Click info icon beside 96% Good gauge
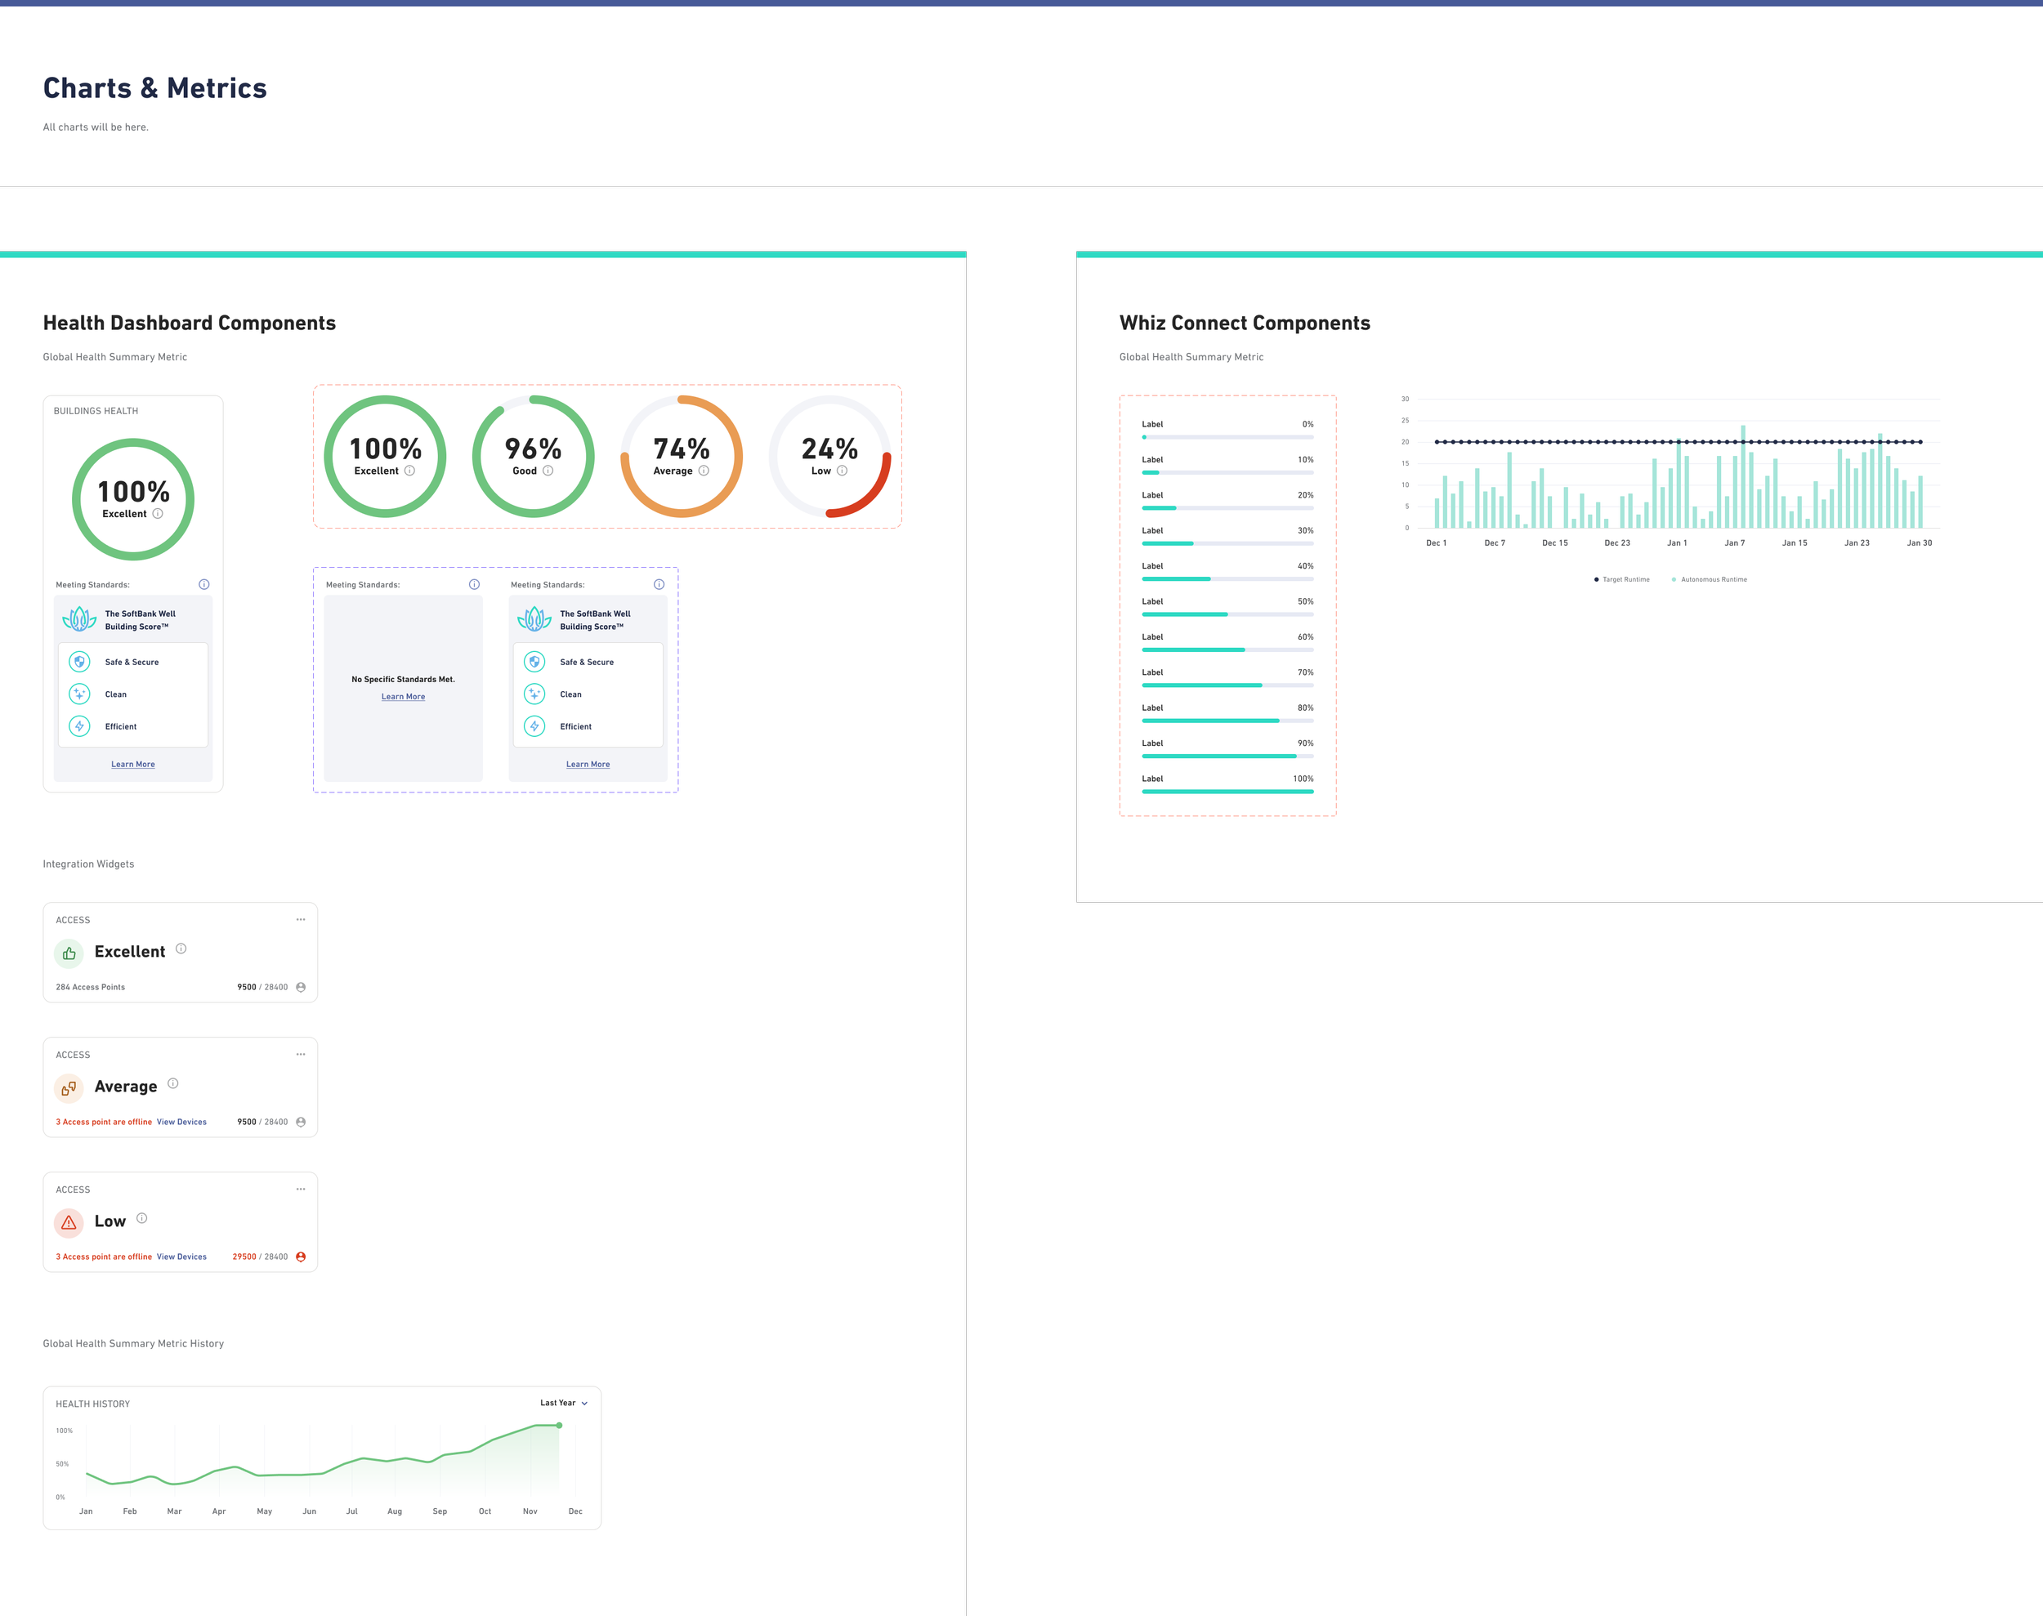Image resolution: width=2043 pixels, height=1616 pixels. (548, 471)
